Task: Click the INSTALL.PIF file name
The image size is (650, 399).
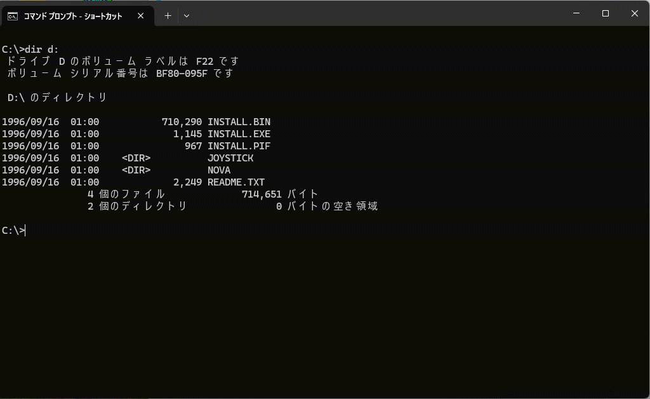Action: tap(239, 146)
